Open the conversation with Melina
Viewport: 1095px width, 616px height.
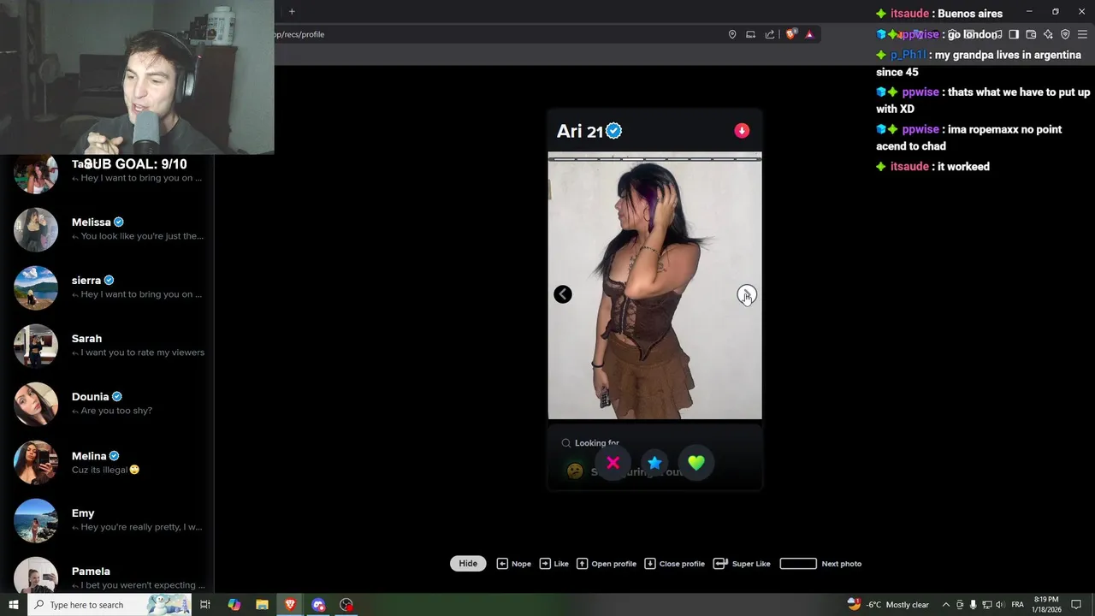pos(107,462)
